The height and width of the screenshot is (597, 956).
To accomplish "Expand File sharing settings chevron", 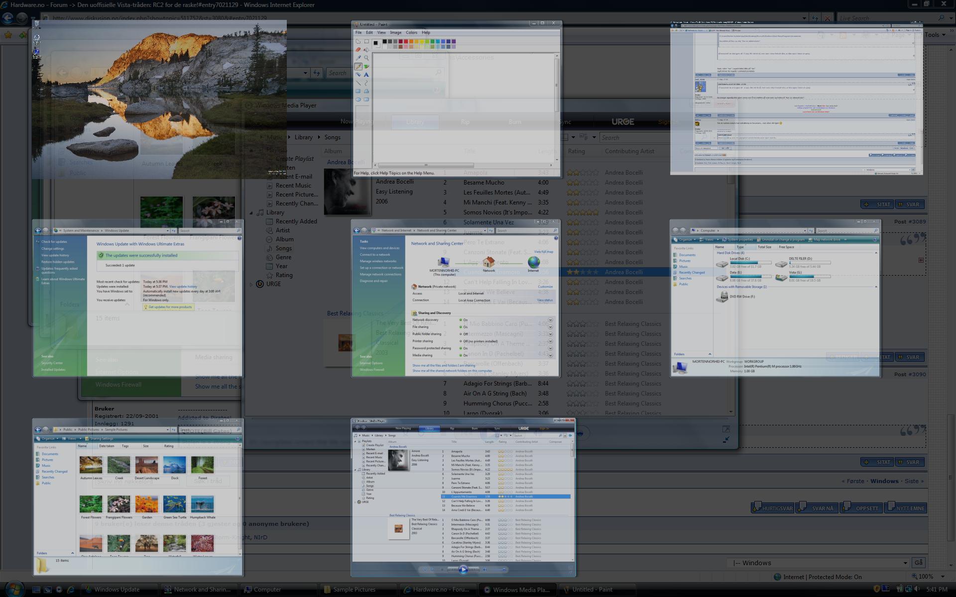I will tap(550, 327).
